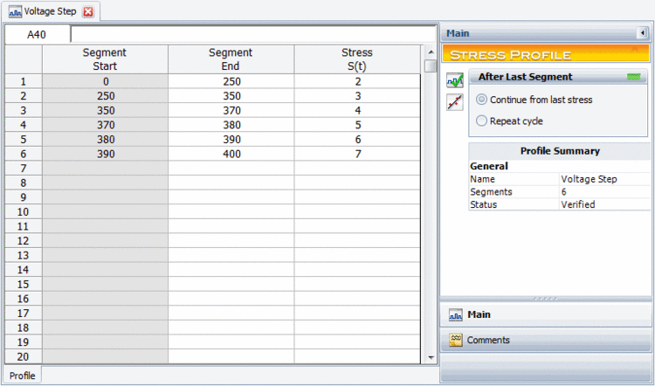Click the formula entry bar
The height and width of the screenshot is (386, 655).
[x=253, y=35]
